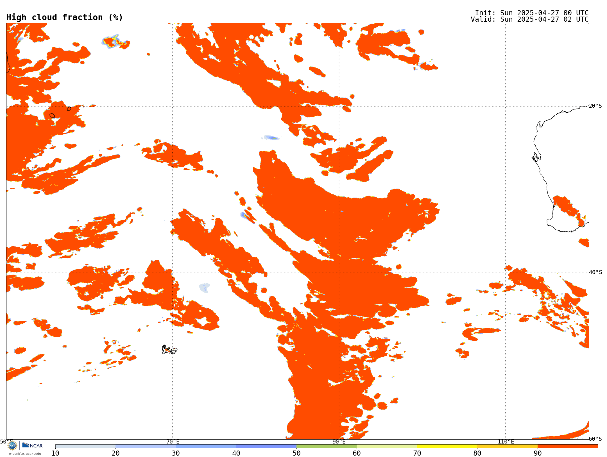Click the 20-30 pale blue colorbar segment
Screen dimensions: 607x457
click(146, 446)
